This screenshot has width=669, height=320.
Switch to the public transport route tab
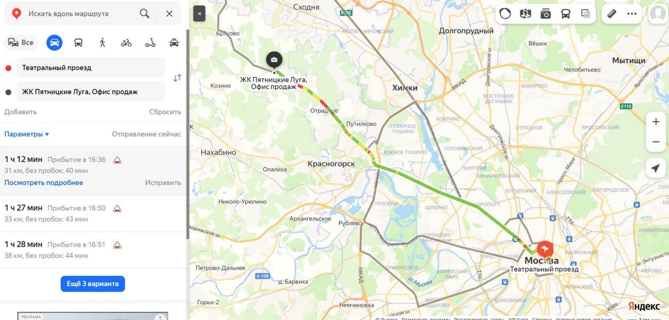tap(78, 43)
